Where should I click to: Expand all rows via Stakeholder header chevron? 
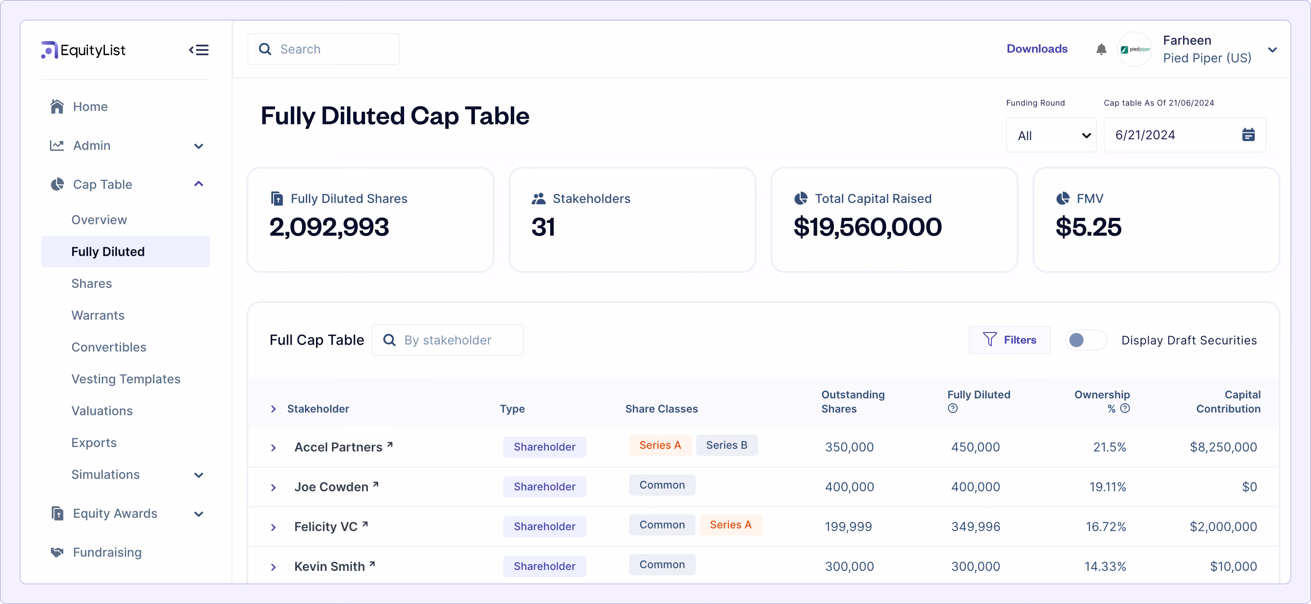click(273, 409)
